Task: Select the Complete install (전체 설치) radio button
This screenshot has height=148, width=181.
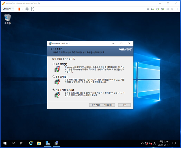Action: tap(54, 77)
